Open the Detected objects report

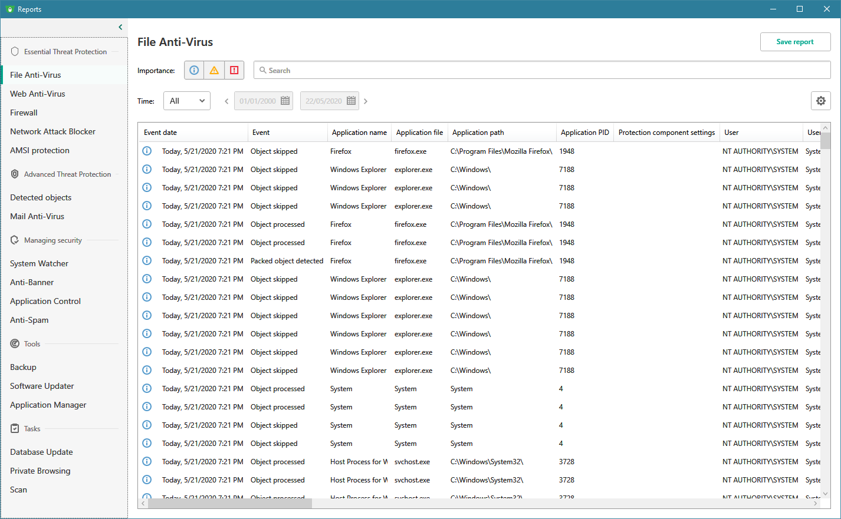41,197
